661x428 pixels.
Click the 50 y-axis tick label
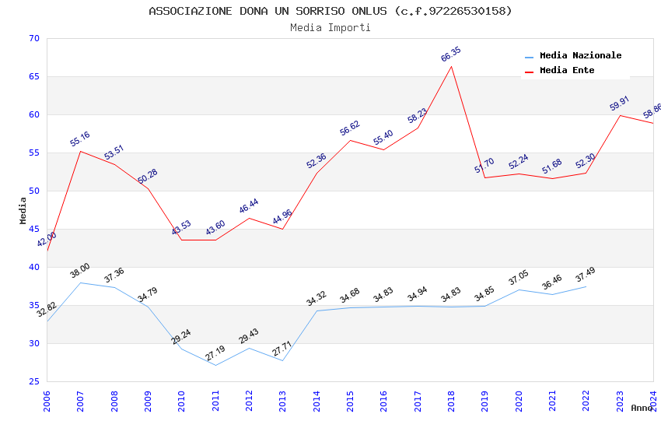pyautogui.click(x=34, y=191)
